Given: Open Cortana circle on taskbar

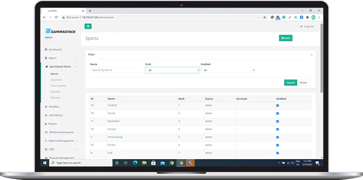Looking at the screenshot, I should 117,163.
